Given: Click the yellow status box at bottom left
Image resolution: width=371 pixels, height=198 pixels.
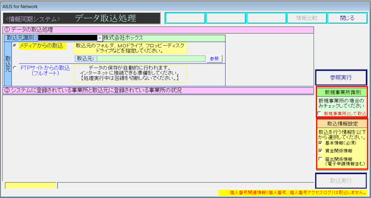Looking at the screenshot, I should (31, 186).
